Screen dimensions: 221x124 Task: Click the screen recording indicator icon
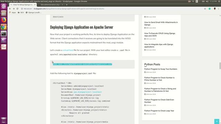189,1
